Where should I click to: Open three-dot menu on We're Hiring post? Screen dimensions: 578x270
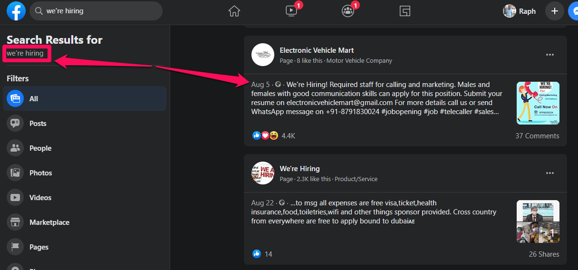coord(550,173)
